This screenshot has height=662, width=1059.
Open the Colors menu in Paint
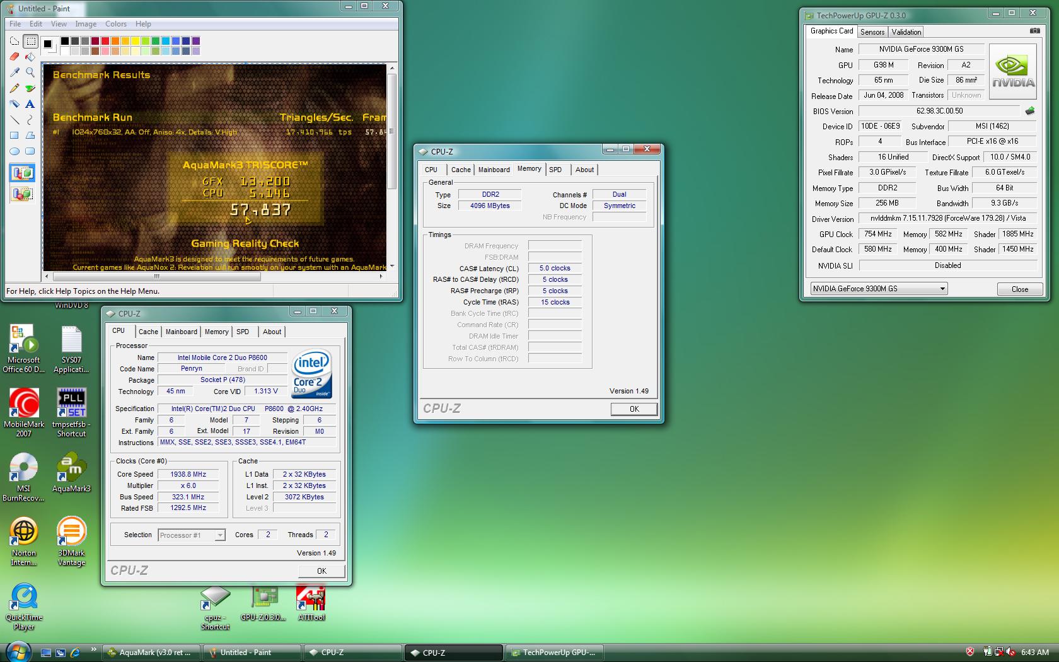pyautogui.click(x=116, y=24)
